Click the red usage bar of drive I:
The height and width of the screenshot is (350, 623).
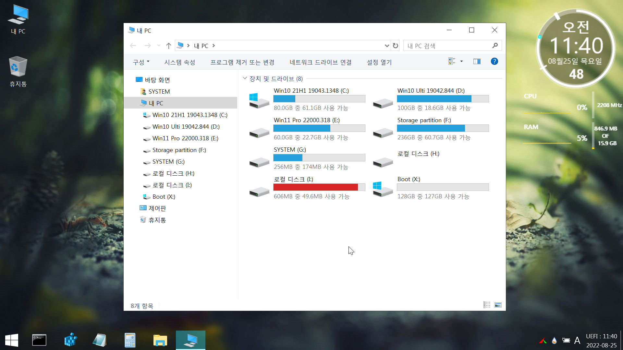[x=319, y=187]
